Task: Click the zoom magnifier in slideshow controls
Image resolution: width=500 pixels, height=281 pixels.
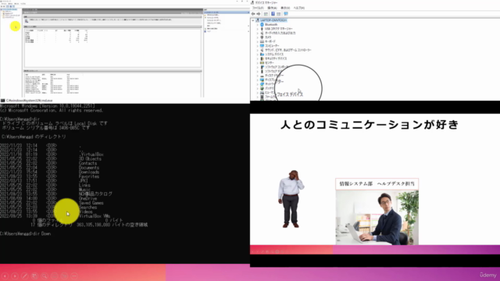Action: (45, 276)
